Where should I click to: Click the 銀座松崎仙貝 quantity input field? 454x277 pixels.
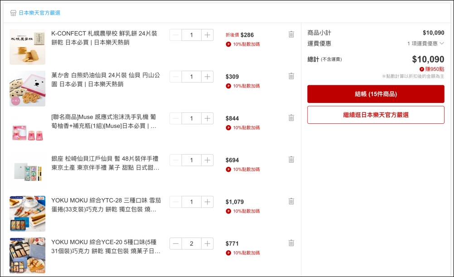(x=191, y=160)
